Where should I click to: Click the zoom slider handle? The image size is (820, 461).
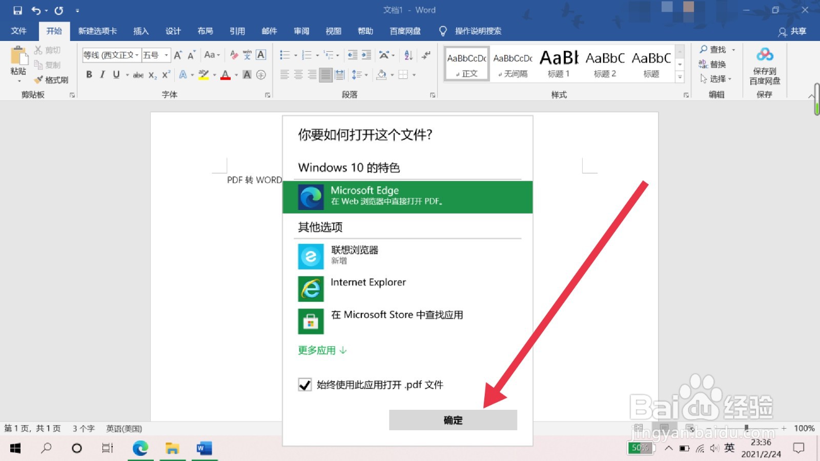pyautogui.click(x=746, y=428)
